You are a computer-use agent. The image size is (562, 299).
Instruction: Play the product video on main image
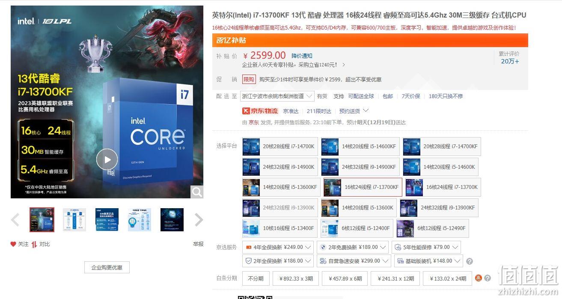107,160
